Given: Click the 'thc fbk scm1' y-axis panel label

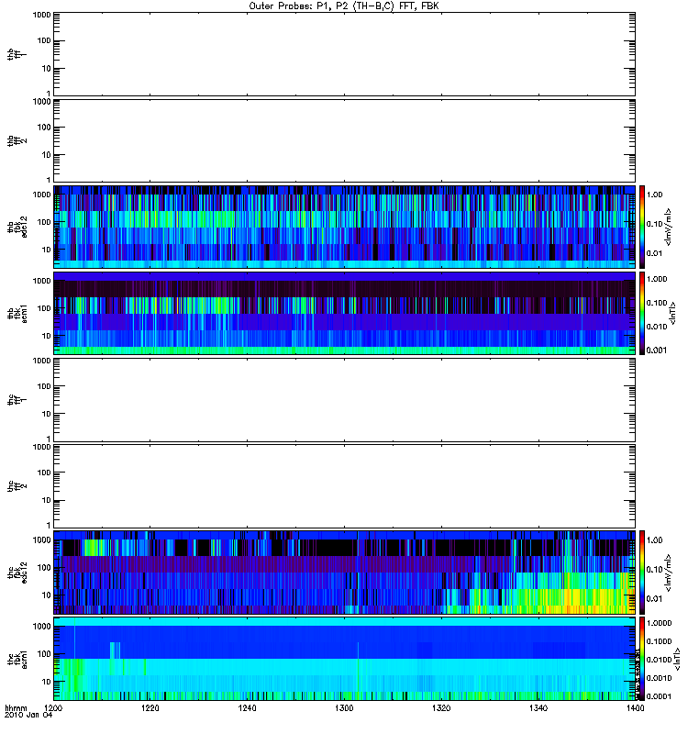Looking at the screenshot, I should click(x=17, y=659).
